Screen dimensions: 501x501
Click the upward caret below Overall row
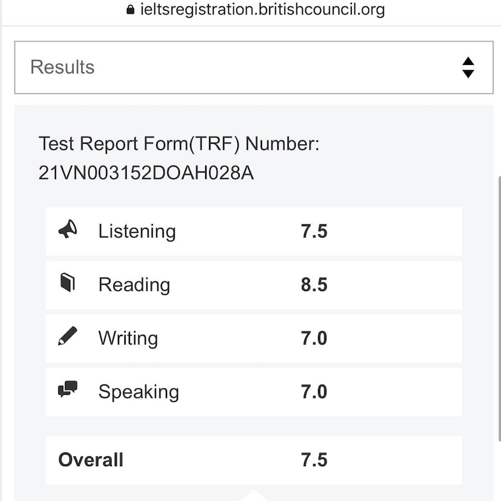(254, 495)
